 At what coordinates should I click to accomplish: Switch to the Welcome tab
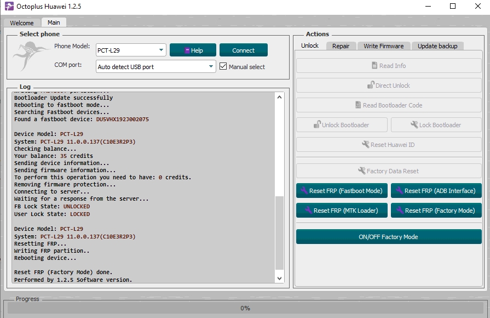21,23
